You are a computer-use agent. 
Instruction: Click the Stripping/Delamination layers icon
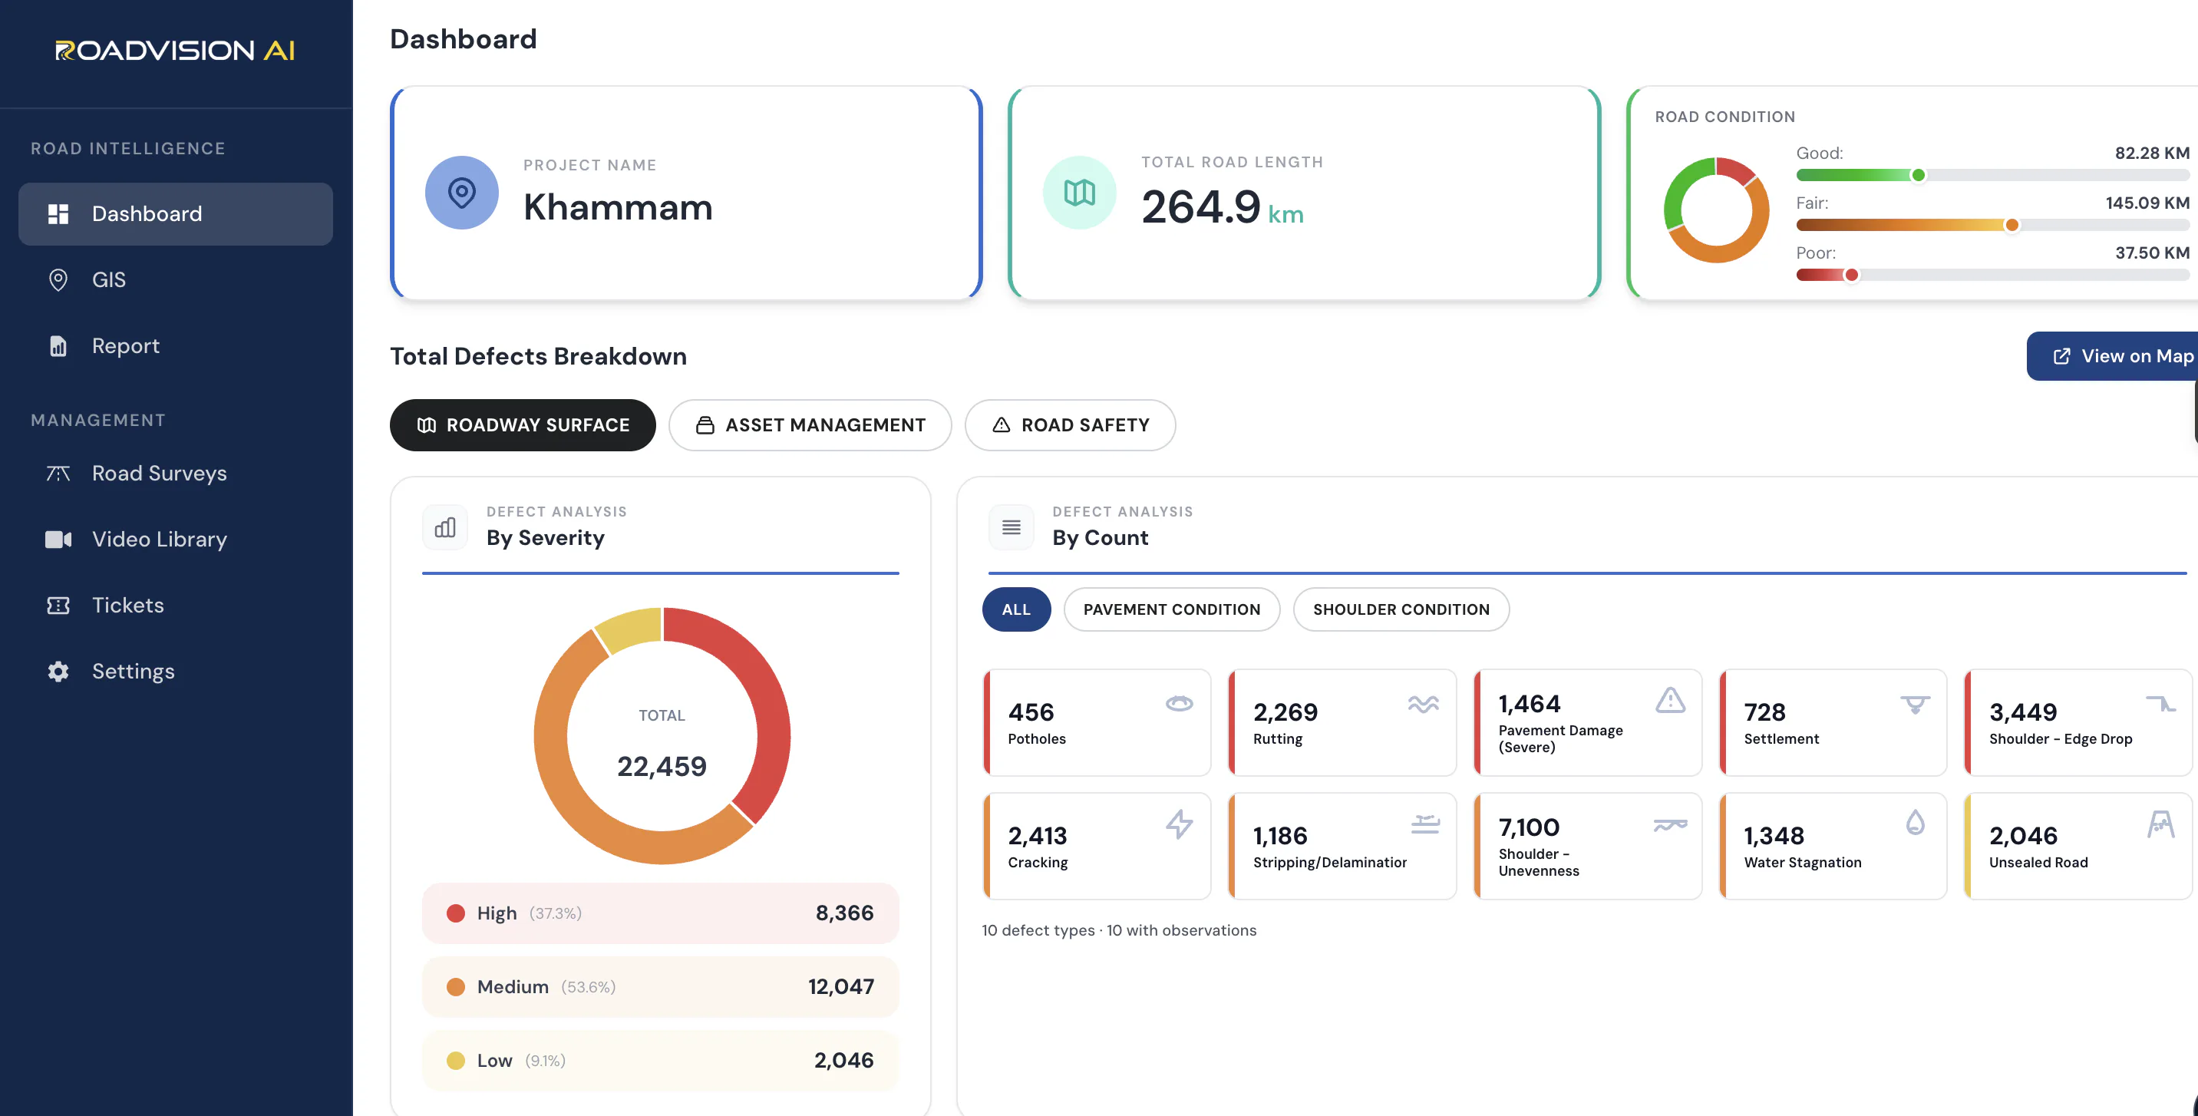(1425, 824)
